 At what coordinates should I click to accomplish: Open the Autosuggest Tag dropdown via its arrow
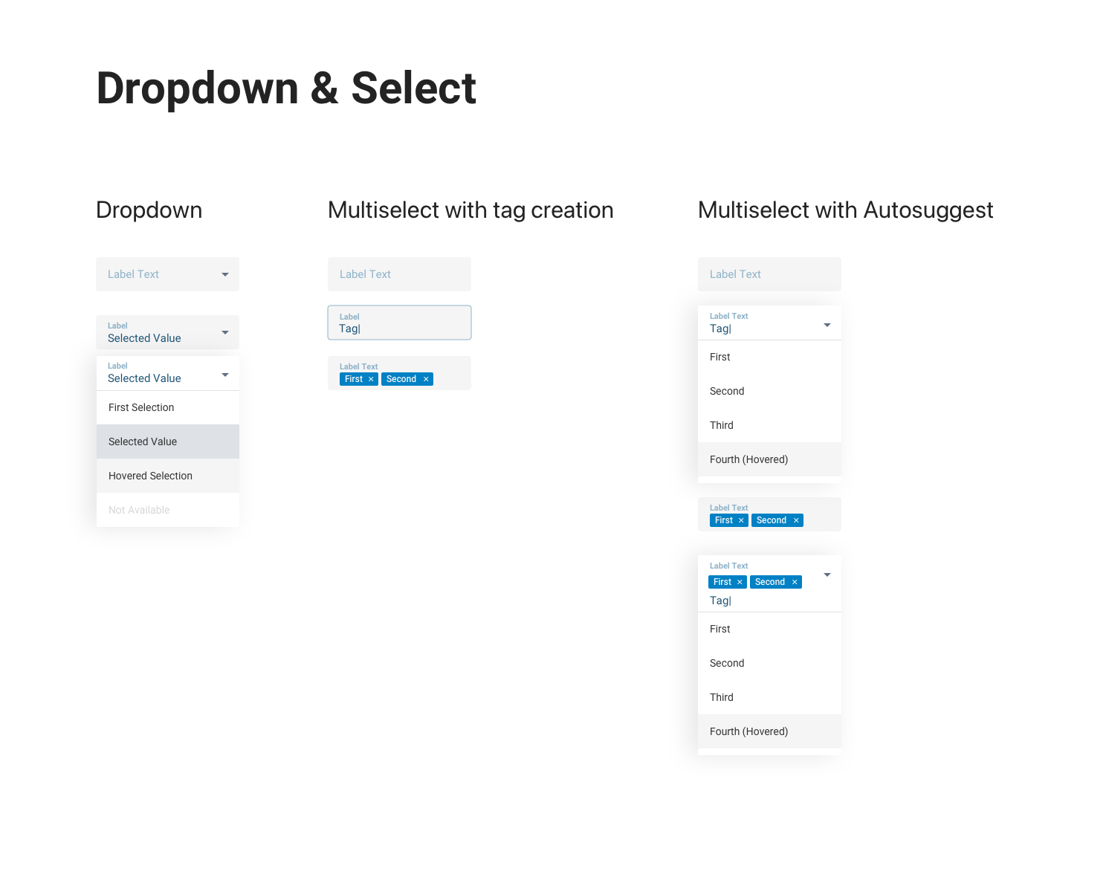pos(827,325)
